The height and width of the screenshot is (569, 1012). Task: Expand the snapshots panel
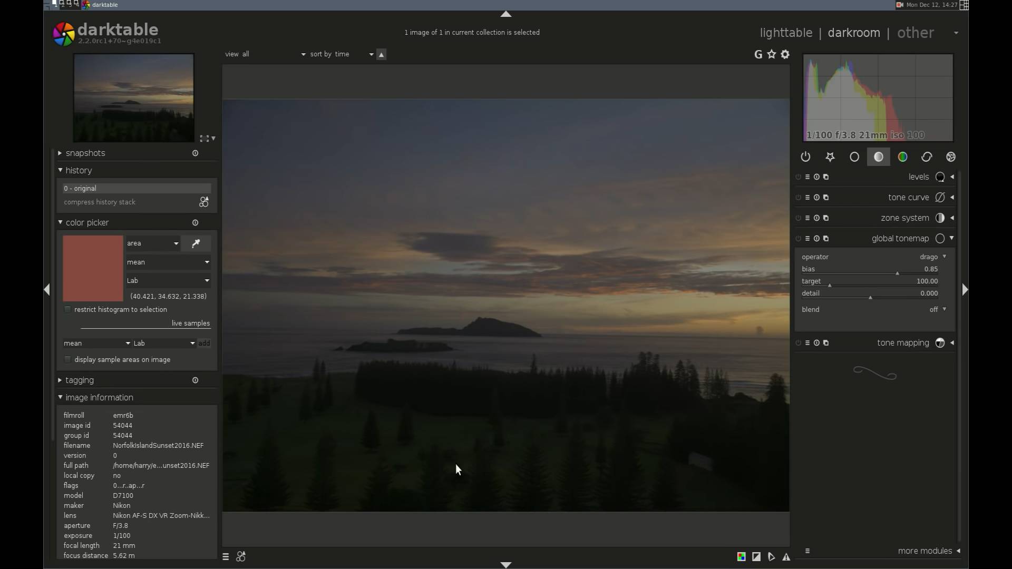(85, 153)
